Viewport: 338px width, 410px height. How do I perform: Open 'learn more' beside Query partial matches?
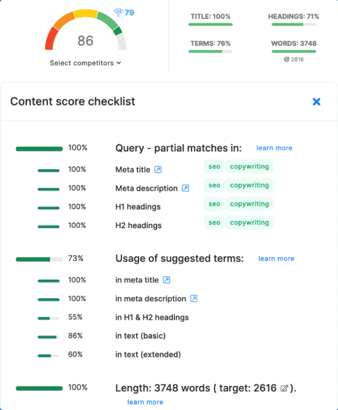click(274, 148)
